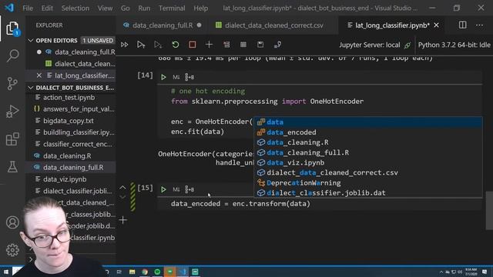Run cell 14 by line icon

point(189,77)
